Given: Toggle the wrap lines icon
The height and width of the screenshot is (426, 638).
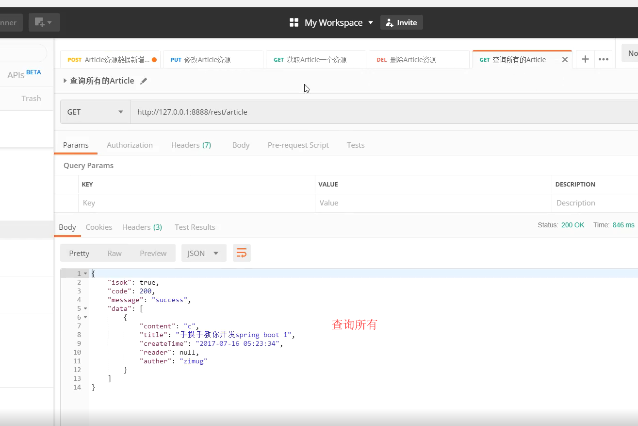Looking at the screenshot, I should click(242, 253).
